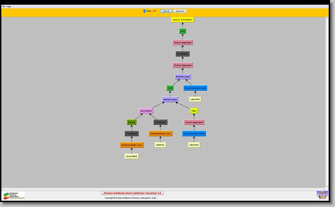
Task: Click the Parallelism node between Stream Aggregates
Action: click(x=182, y=54)
